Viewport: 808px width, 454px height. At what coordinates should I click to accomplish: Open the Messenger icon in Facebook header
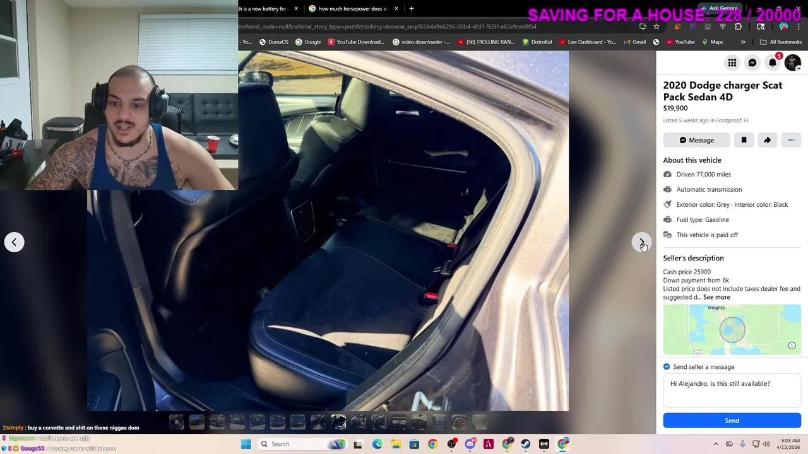pyautogui.click(x=752, y=62)
